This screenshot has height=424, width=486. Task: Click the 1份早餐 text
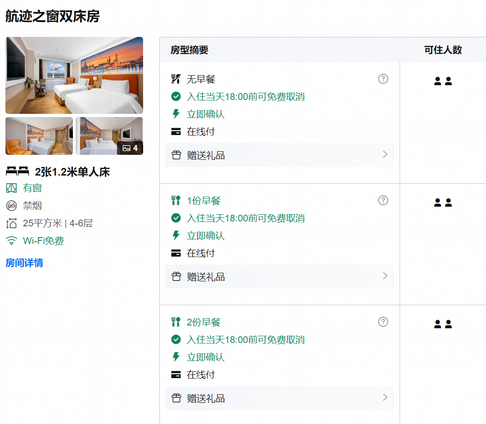pos(204,201)
